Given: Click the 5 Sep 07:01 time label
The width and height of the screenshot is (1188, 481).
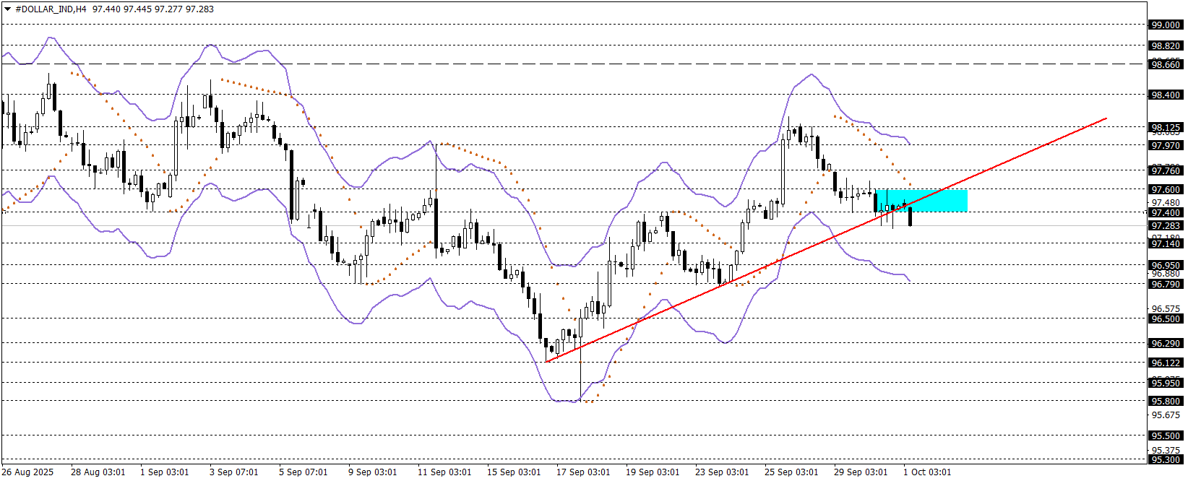Looking at the screenshot, I should 304,472.
